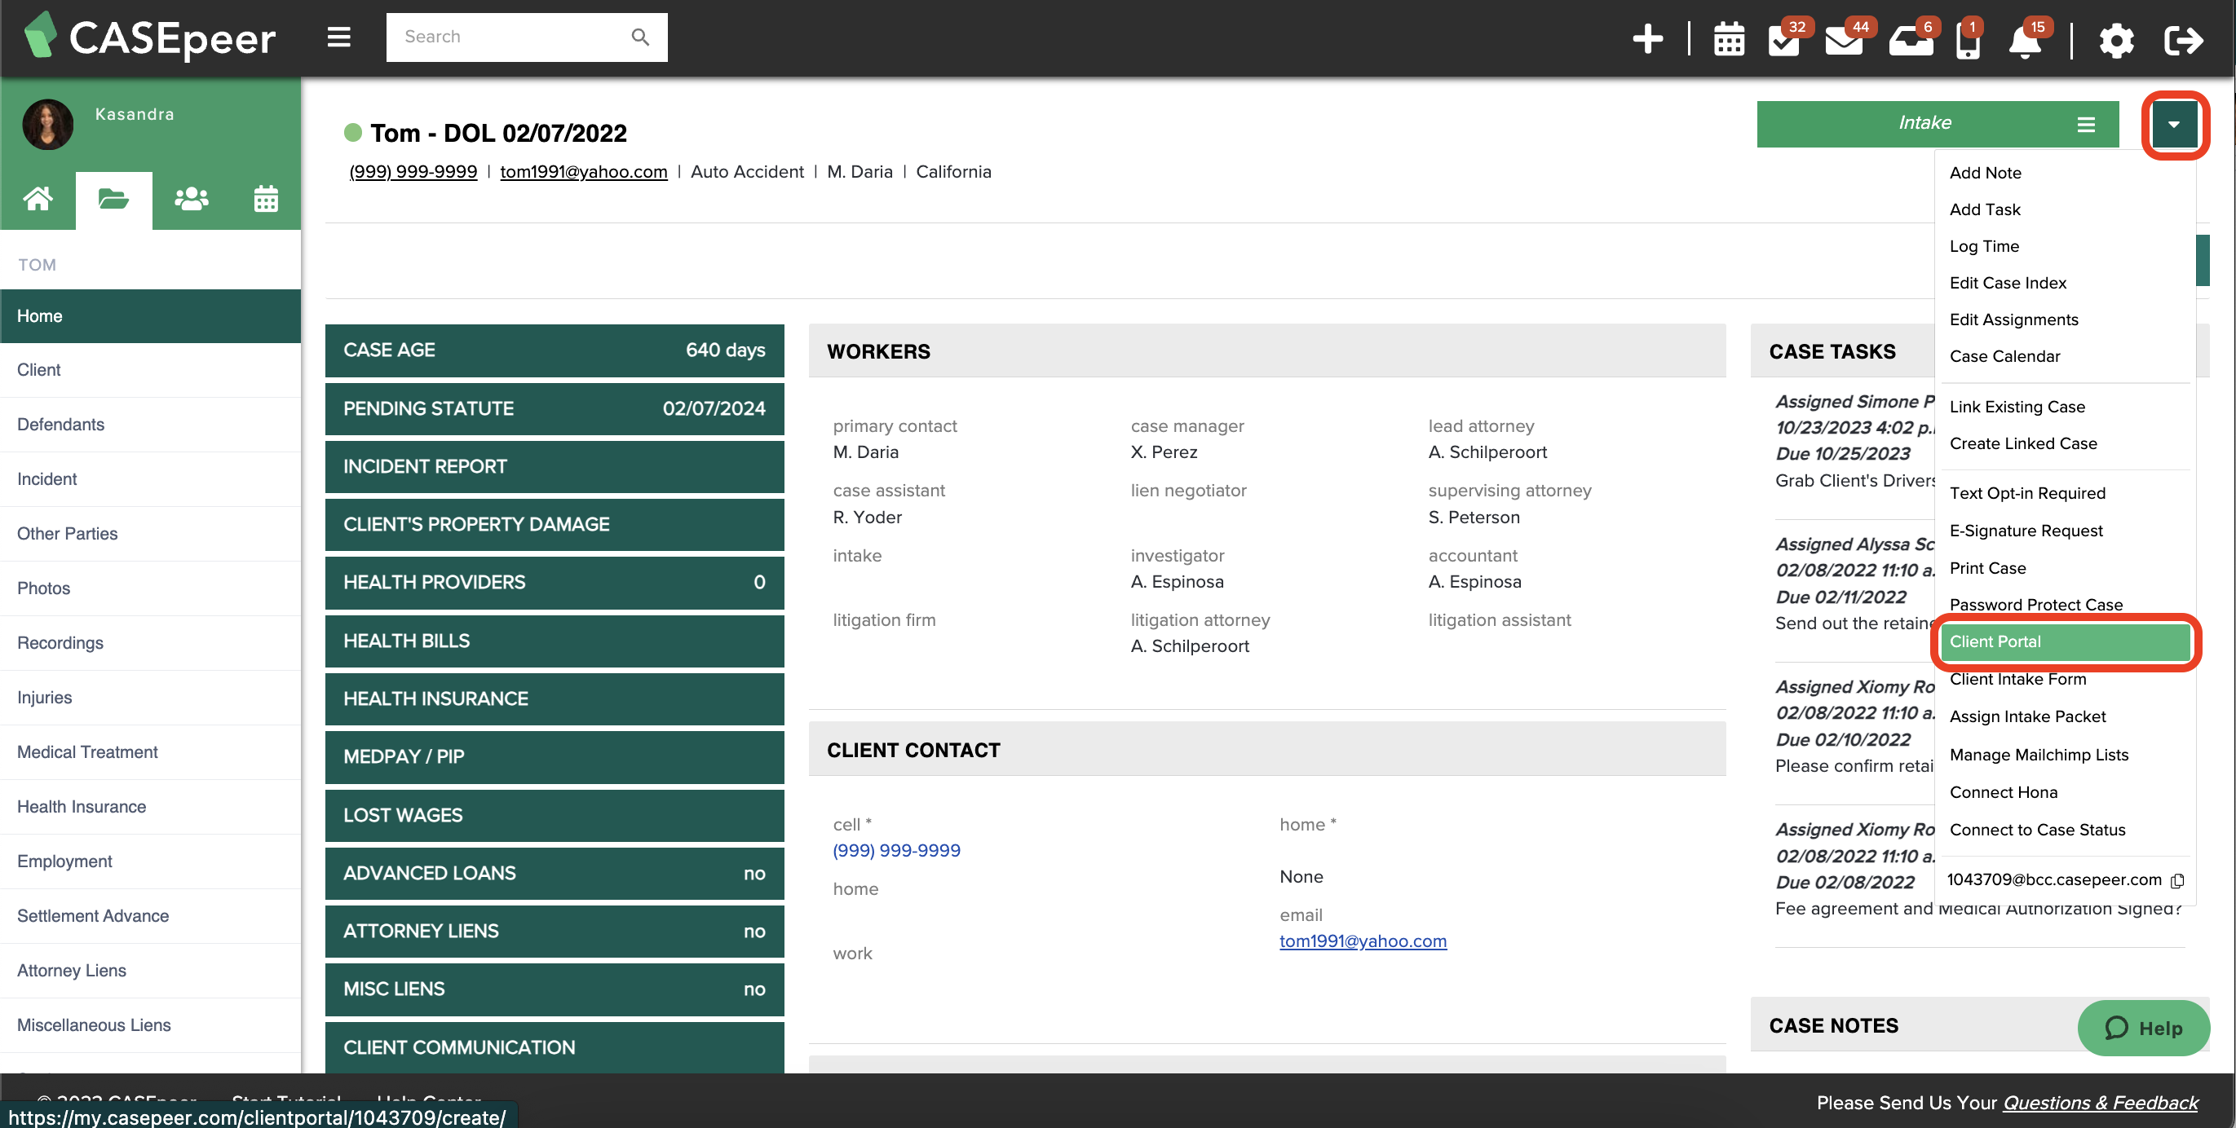Viewport: 2236px width, 1128px height.
Task: Open Client Portal menu item
Action: pos(2065,641)
